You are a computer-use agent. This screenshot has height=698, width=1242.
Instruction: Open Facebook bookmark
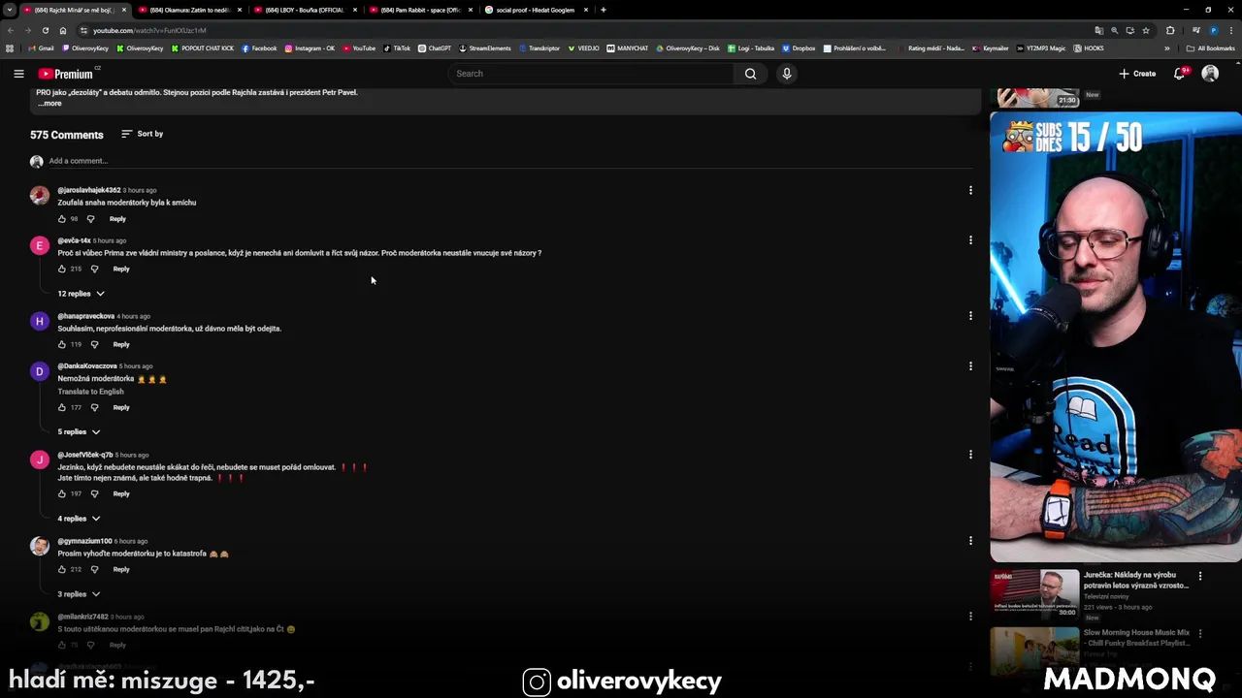(x=259, y=48)
